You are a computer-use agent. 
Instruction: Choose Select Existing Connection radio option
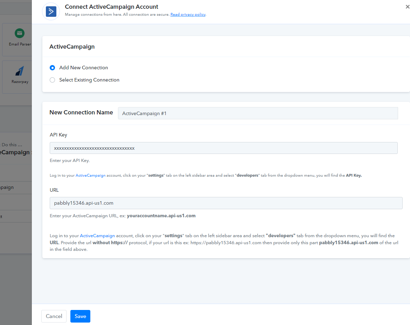pos(52,80)
